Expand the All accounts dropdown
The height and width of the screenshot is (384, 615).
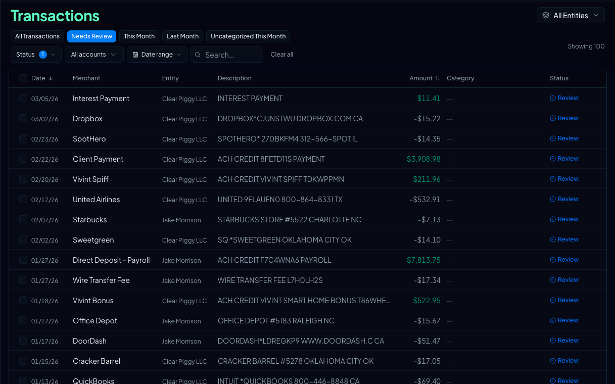pos(94,55)
